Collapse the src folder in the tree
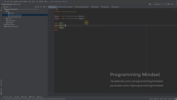Screen dimensions: 177x100 coord(5,11)
